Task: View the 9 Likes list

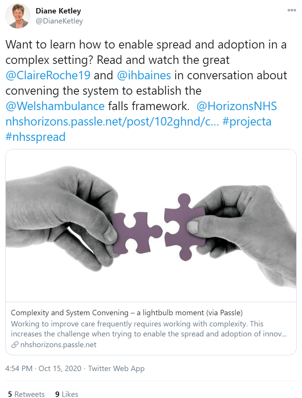Action: coord(67,394)
